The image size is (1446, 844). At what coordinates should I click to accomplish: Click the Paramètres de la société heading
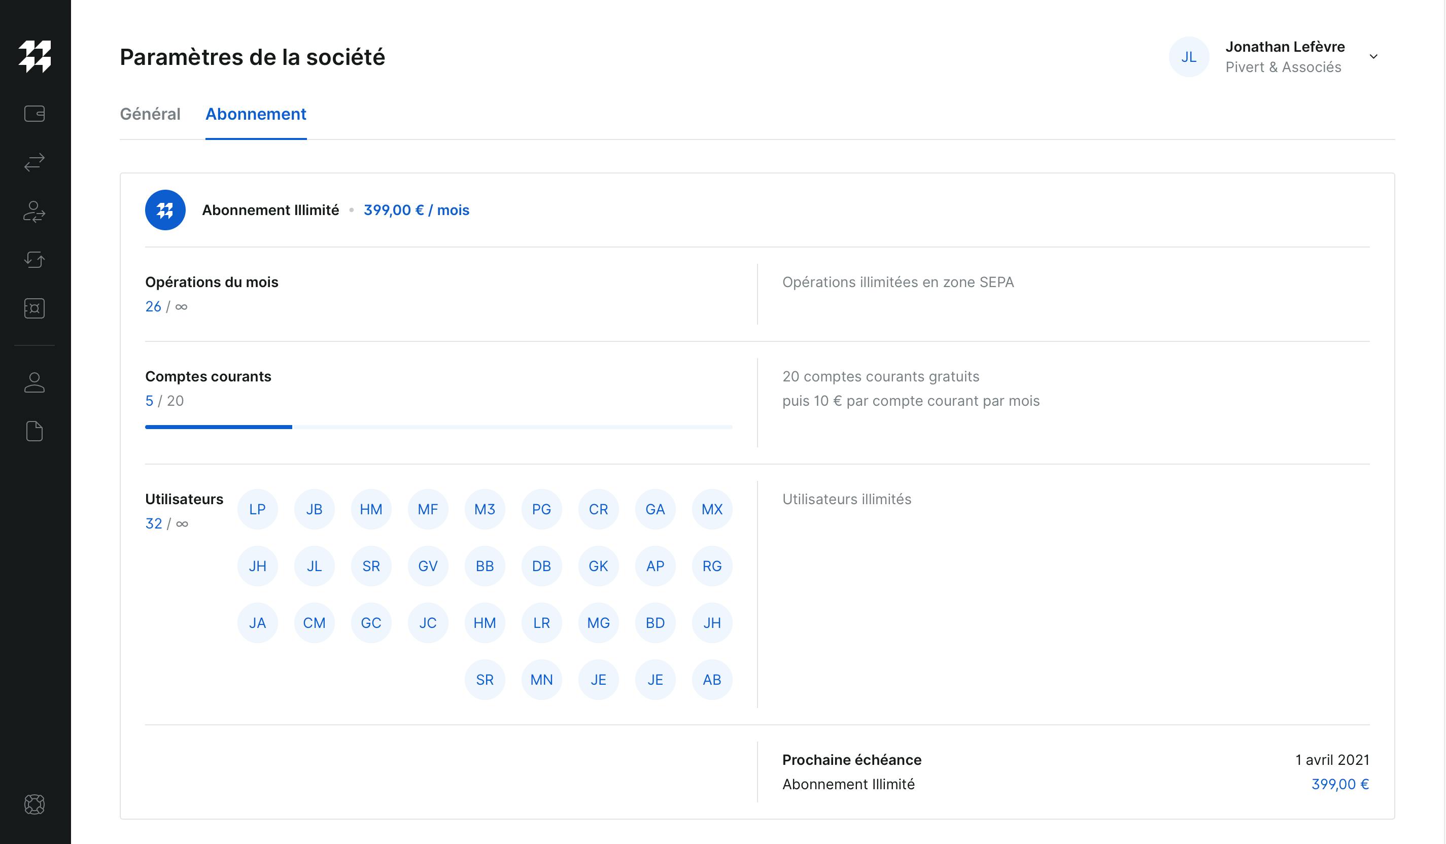pos(253,57)
